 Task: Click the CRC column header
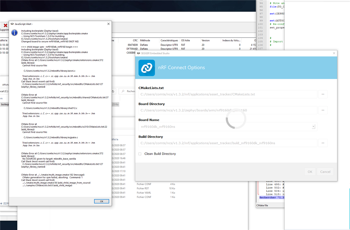tap(135, 40)
